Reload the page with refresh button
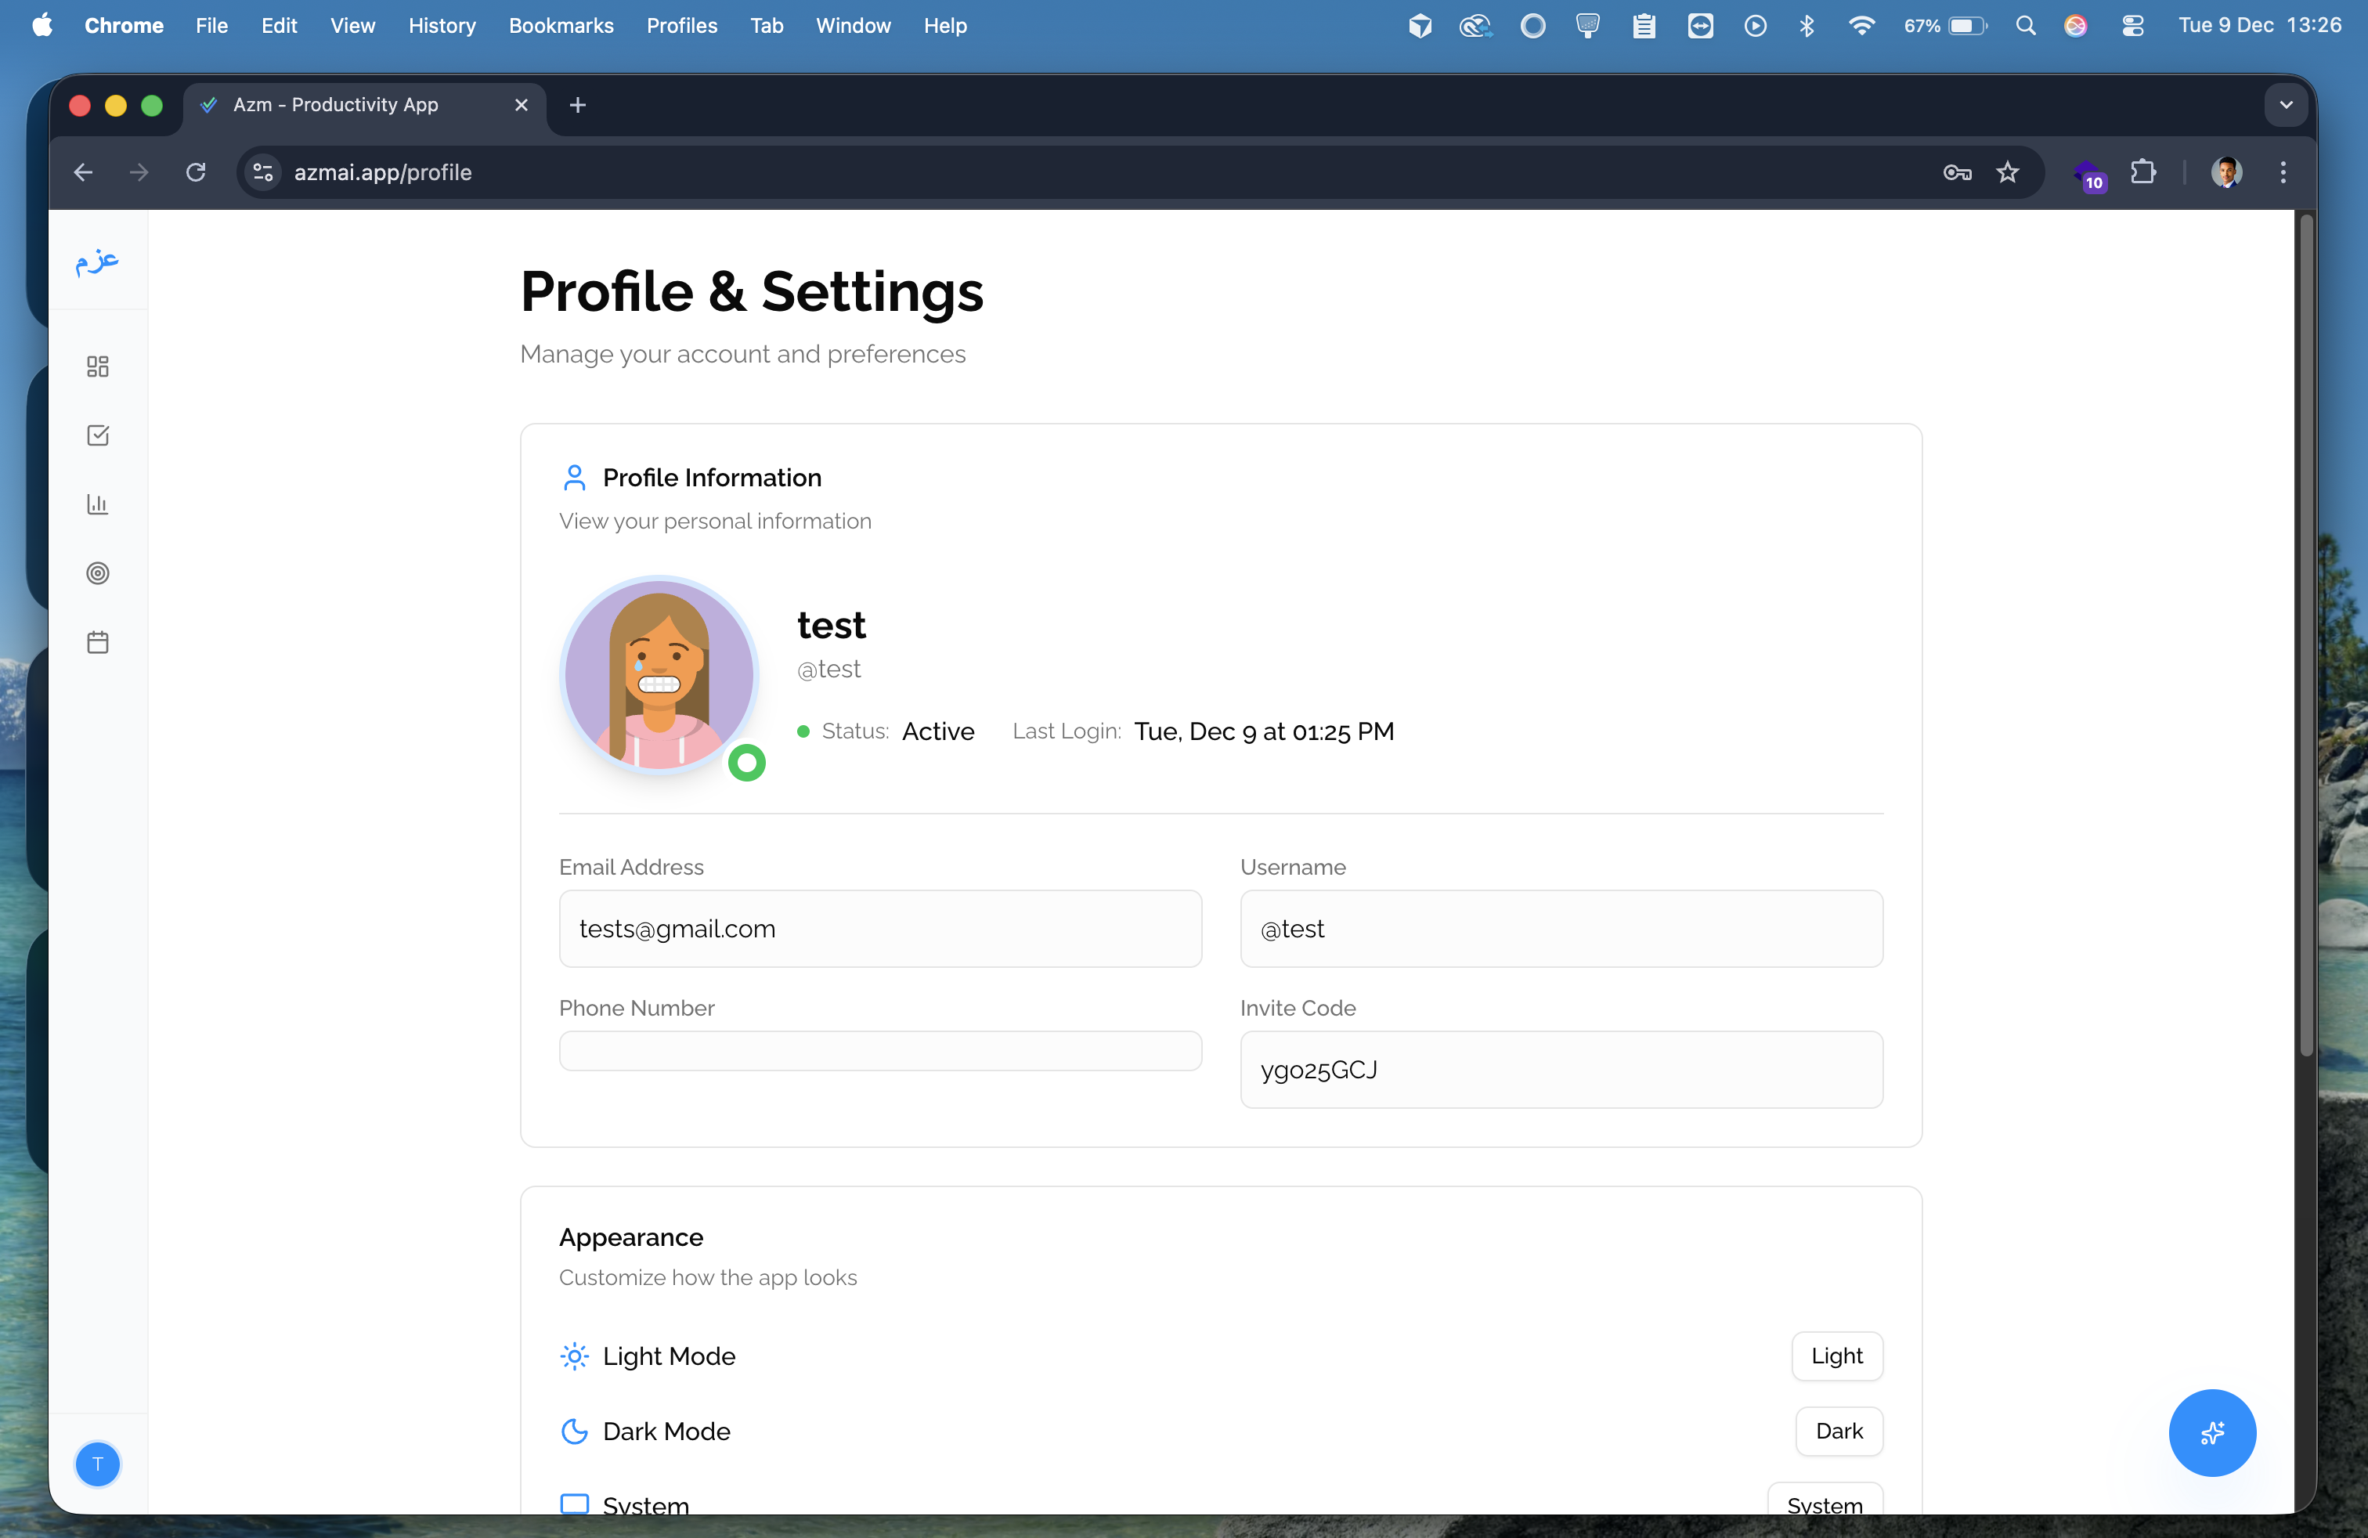The width and height of the screenshot is (2368, 1538). pos(196,173)
